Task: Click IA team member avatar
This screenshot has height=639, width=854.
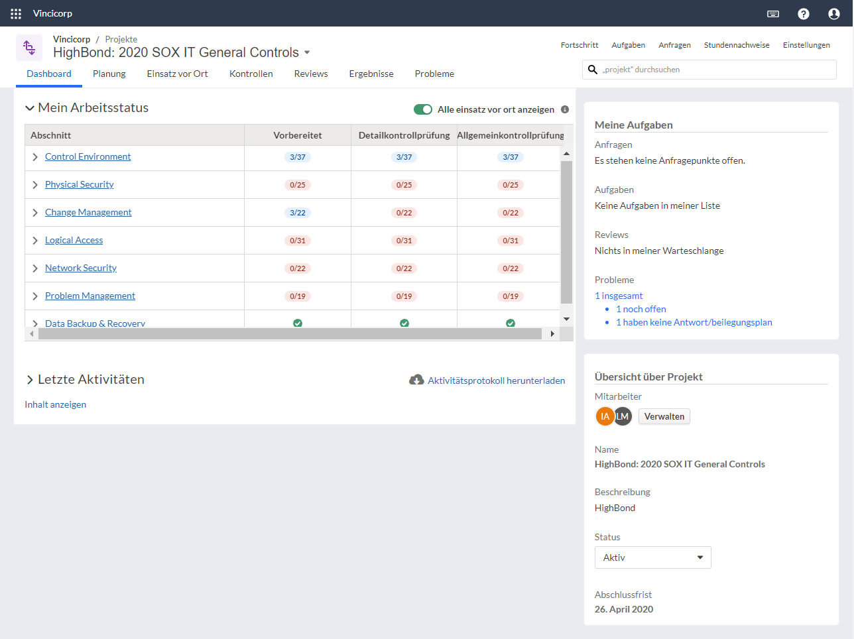Action: pyautogui.click(x=605, y=416)
